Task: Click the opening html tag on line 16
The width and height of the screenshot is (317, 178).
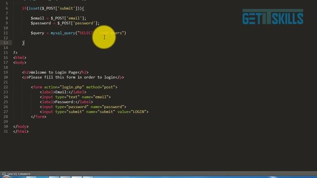Action: point(20,58)
